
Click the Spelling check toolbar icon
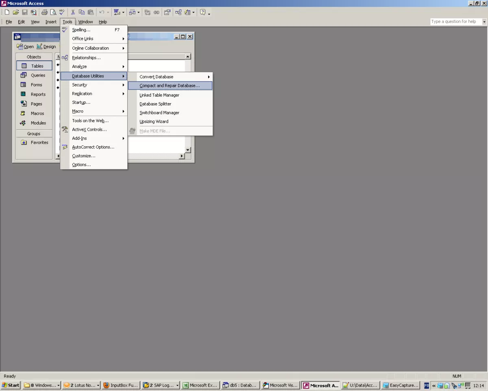tap(62, 12)
